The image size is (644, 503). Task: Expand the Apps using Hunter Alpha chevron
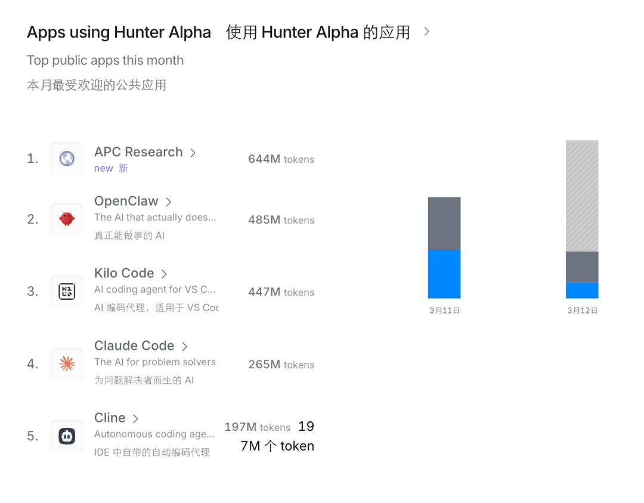(426, 32)
